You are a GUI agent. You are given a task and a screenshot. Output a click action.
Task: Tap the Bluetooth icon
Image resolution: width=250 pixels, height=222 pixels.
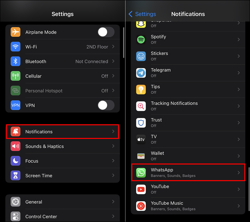15,61
